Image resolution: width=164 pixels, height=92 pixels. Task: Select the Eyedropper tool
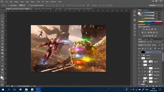(x=2, y=28)
